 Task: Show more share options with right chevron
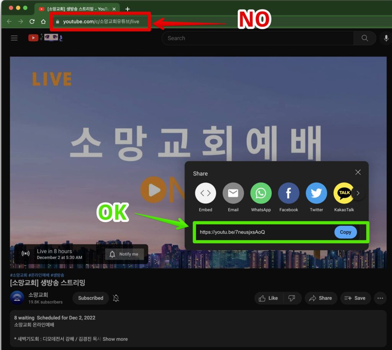tap(358, 193)
